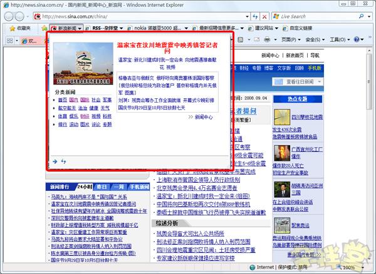This screenshot has width=376, height=274.
Task: Open 天气 category link in the popup
Action: (x=105, y=108)
